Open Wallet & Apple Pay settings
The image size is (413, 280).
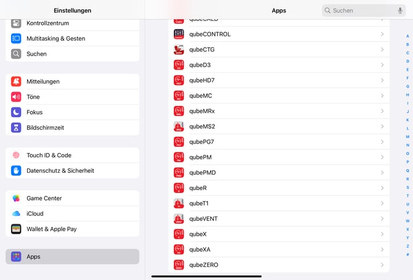(x=72, y=229)
